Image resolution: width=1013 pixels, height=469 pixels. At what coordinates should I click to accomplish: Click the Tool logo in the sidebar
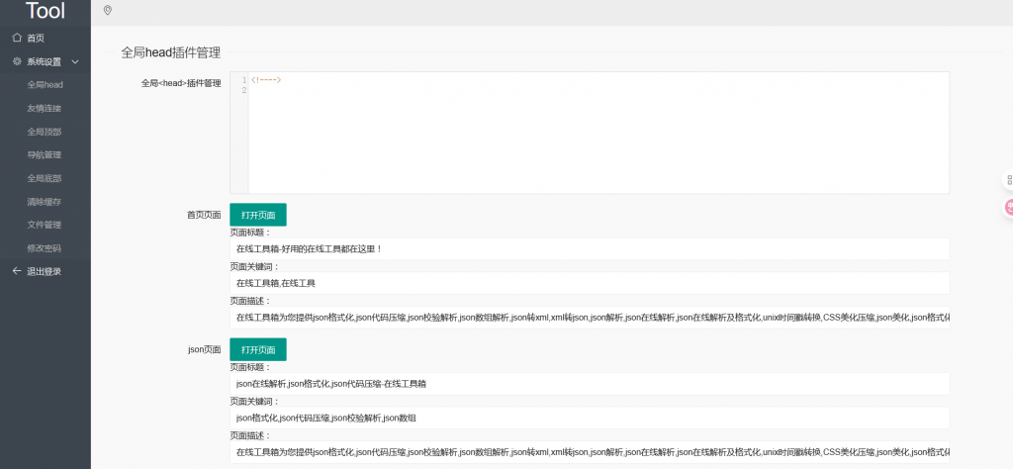tap(46, 11)
